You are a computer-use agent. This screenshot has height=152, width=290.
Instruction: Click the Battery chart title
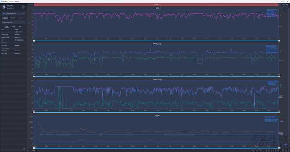click(x=157, y=115)
